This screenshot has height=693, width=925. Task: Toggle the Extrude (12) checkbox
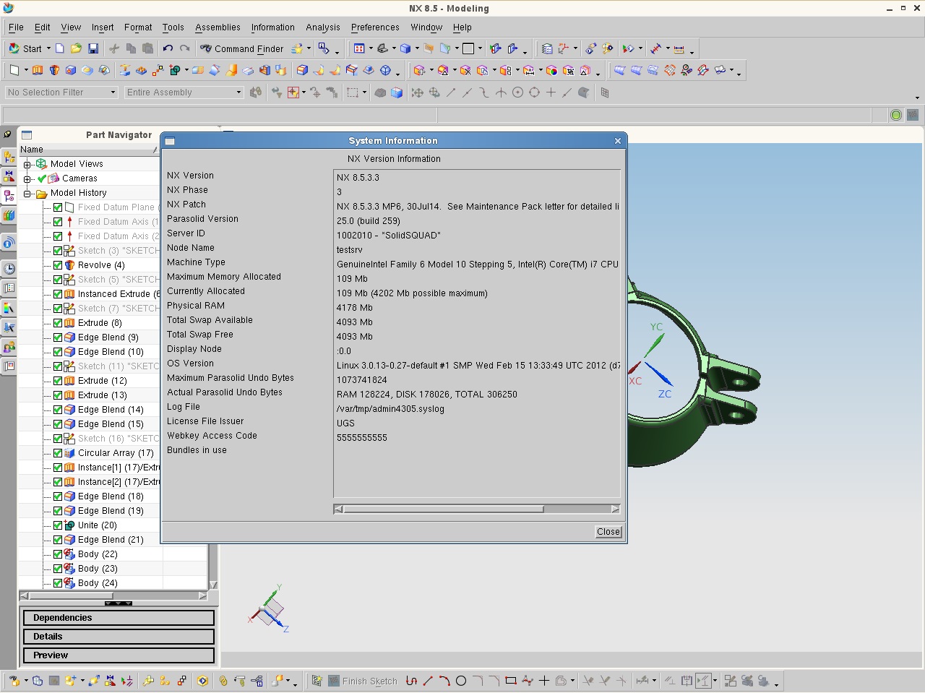58,381
